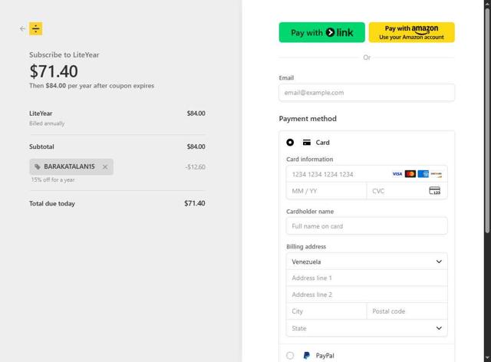
Task: Click the CVC card hint icon
Action: [435, 191]
